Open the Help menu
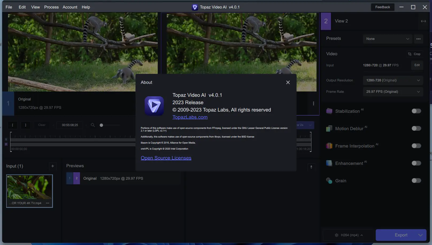This screenshot has width=432, height=245. 86,7
